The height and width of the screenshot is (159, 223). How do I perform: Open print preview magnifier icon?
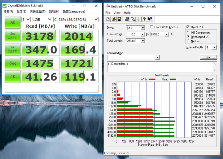pyautogui.click(x=133, y=19)
